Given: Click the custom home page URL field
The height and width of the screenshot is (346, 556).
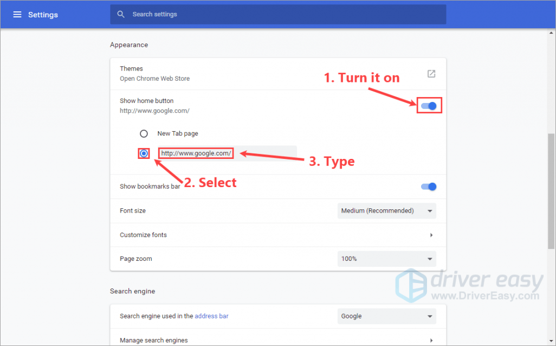Looking at the screenshot, I should (228, 153).
